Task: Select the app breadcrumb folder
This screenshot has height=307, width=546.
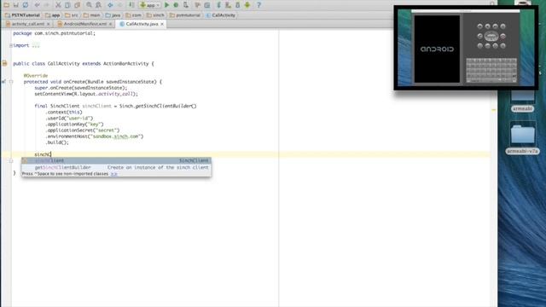Action: point(53,15)
